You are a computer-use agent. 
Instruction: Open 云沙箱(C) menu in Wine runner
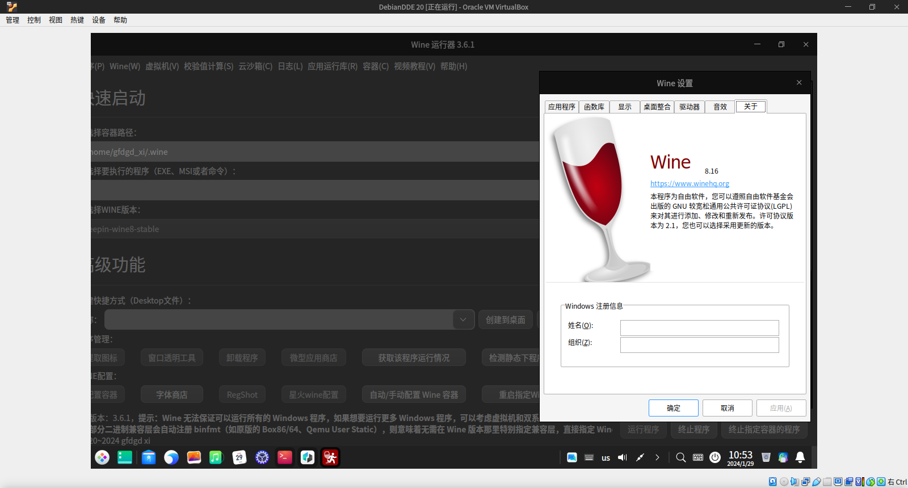point(255,66)
